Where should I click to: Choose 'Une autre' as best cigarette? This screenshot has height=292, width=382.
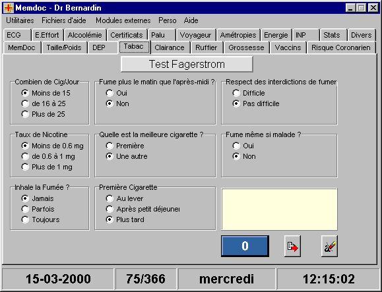(127, 156)
